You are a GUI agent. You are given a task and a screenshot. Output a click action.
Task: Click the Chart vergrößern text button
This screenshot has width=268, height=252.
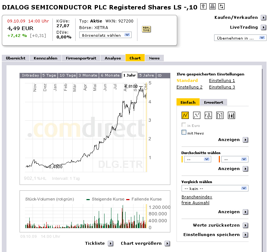click(141, 243)
